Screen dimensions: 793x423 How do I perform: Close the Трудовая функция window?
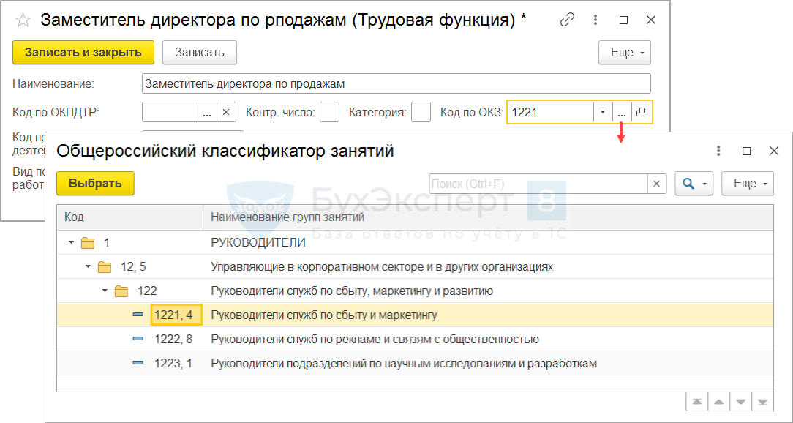651,20
